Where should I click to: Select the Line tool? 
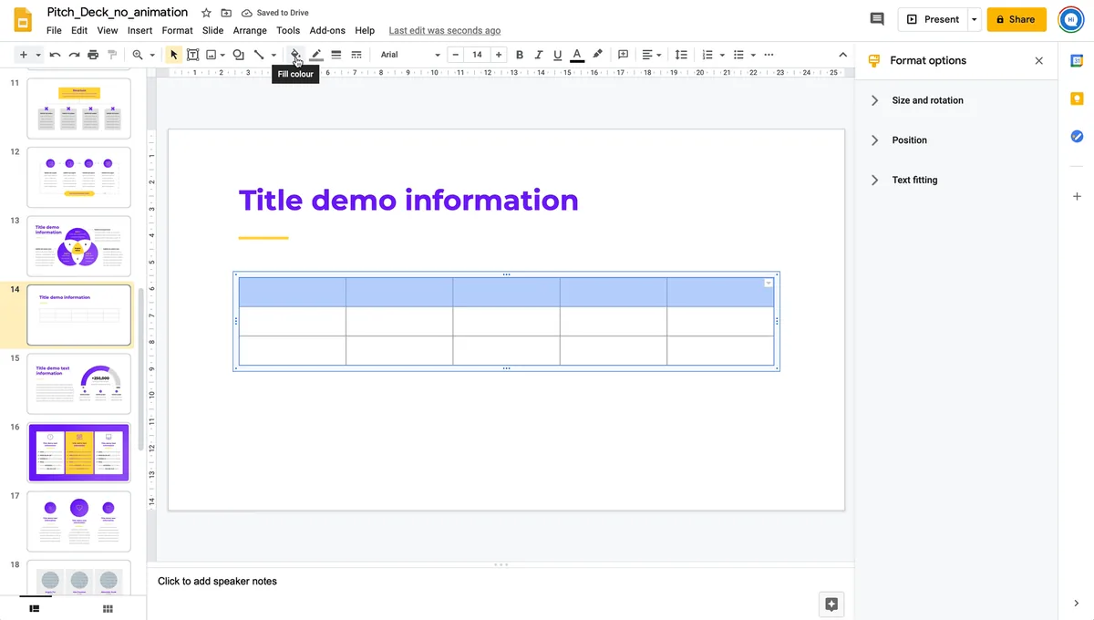259,55
